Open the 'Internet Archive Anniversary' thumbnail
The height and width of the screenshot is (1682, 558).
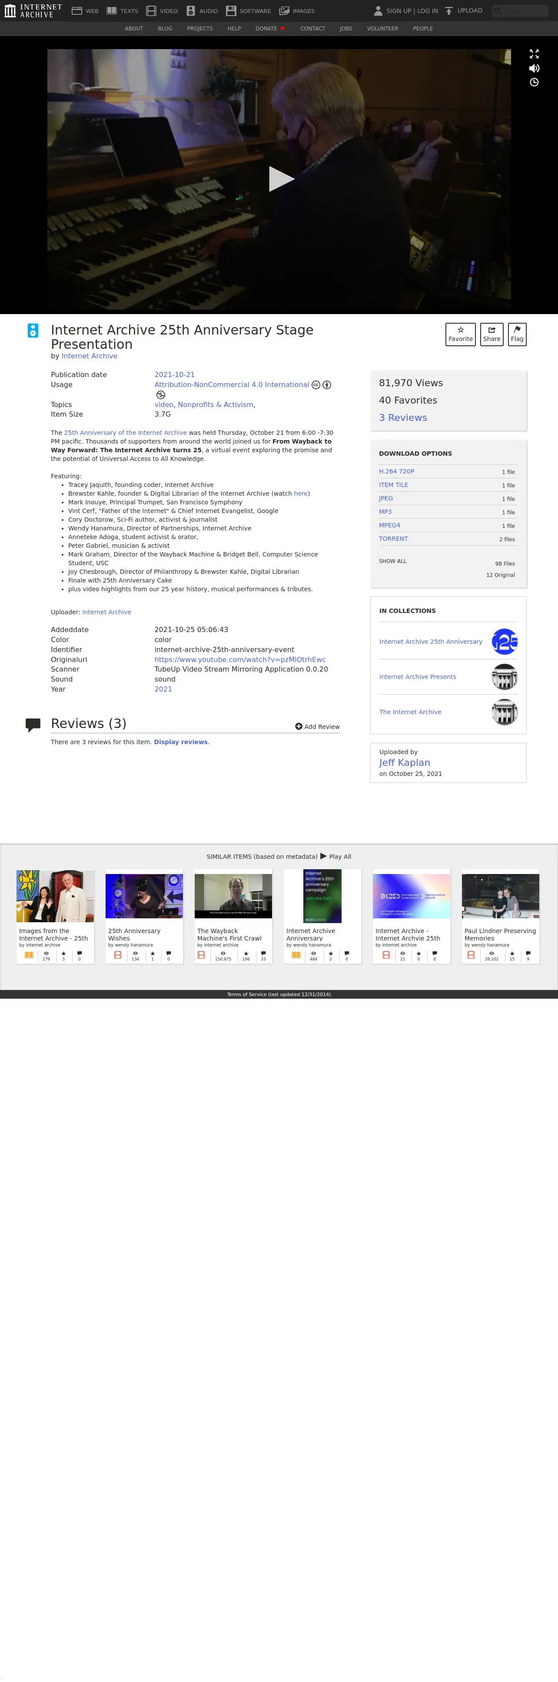point(322,896)
